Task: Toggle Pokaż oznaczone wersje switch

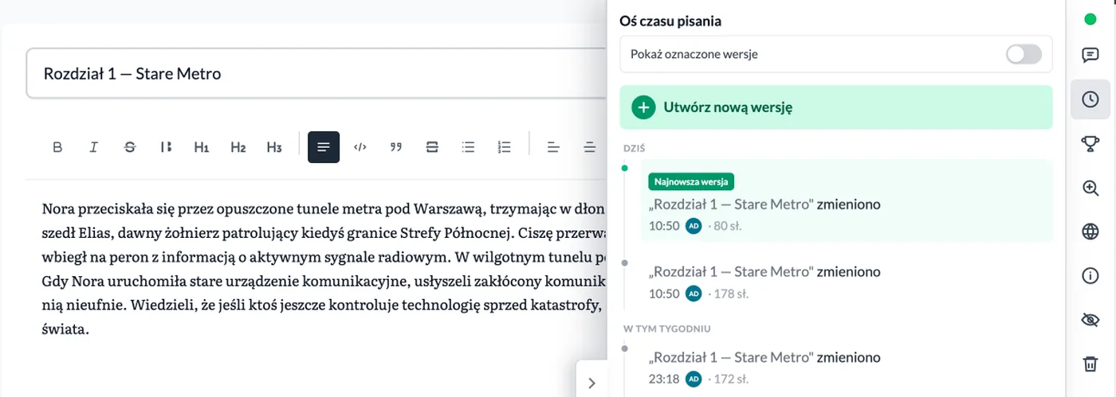Action: pyautogui.click(x=1024, y=54)
